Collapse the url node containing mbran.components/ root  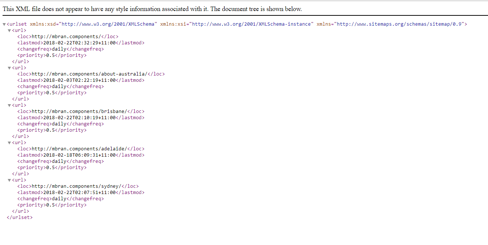pyautogui.click(x=9, y=31)
